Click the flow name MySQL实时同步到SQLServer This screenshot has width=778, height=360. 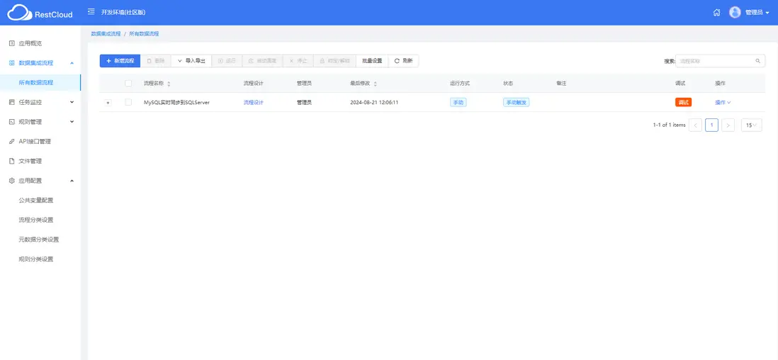pyautogui.click(x=176, y=102)
